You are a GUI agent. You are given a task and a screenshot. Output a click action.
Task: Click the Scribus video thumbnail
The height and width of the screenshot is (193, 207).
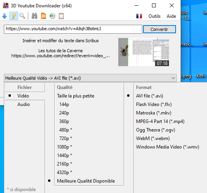tap(144, 52)
